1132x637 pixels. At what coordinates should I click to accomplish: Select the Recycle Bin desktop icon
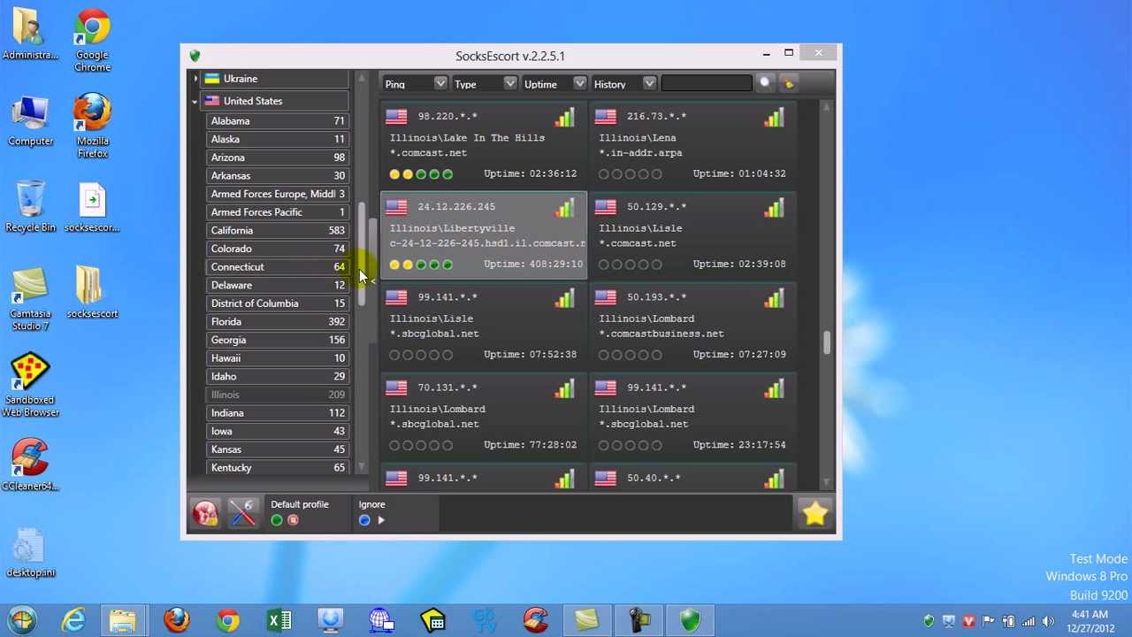(30, 206)
